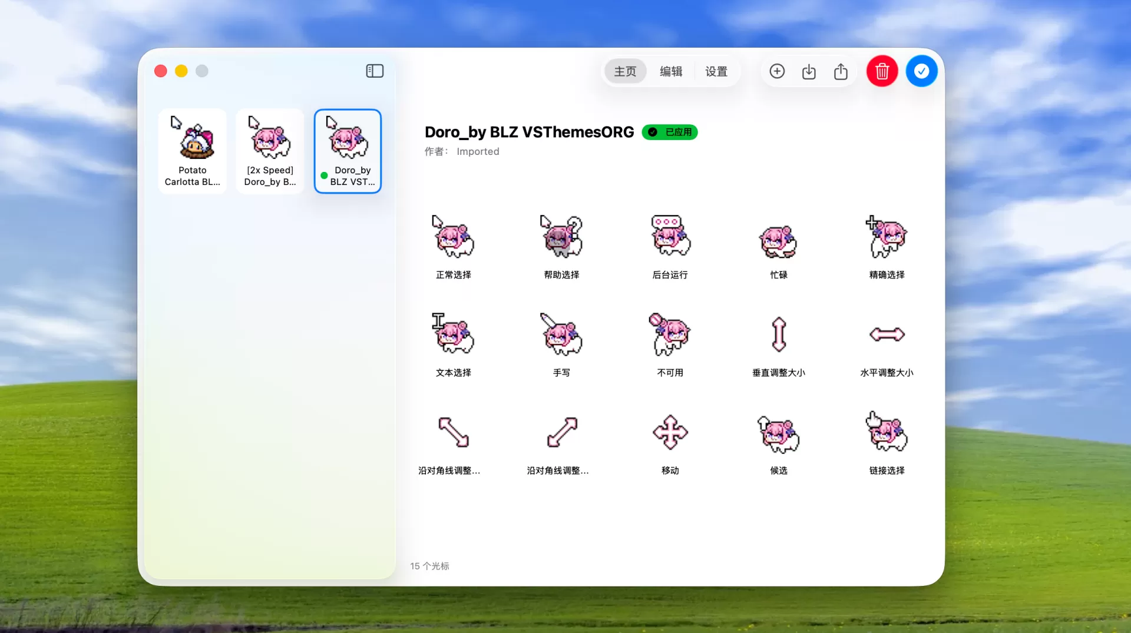Click the 文本选择 cursor icon
Screen dimensions: 1131x633
click(x=453, y=333)
